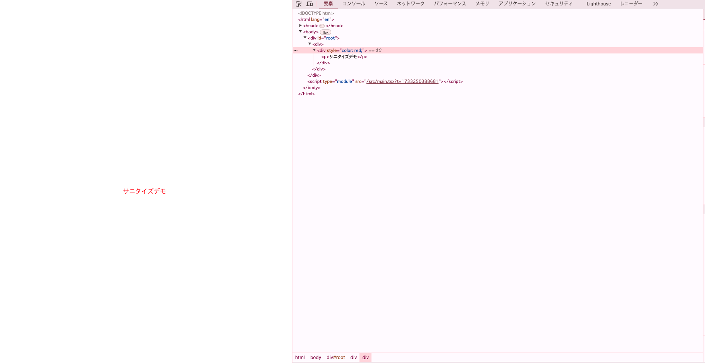Select body in the breadcrumb bar

315,357
